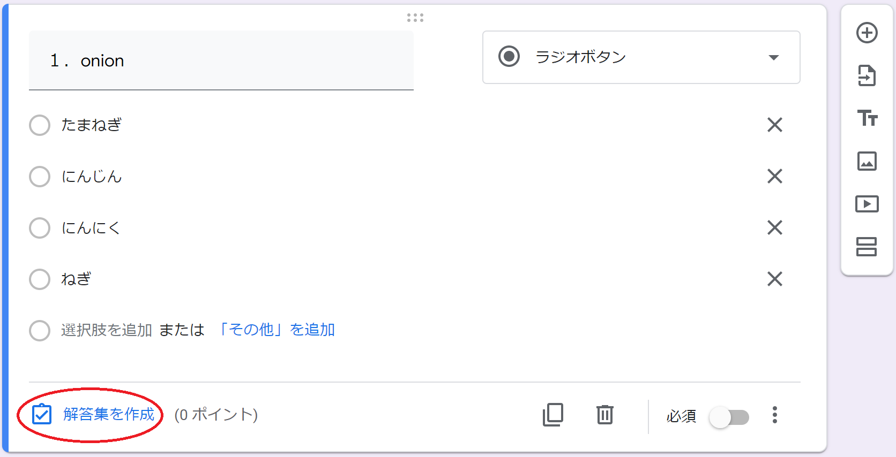Import questions using the sidebar icon
This screenshot has width=896, height=457.
[867, 75]
